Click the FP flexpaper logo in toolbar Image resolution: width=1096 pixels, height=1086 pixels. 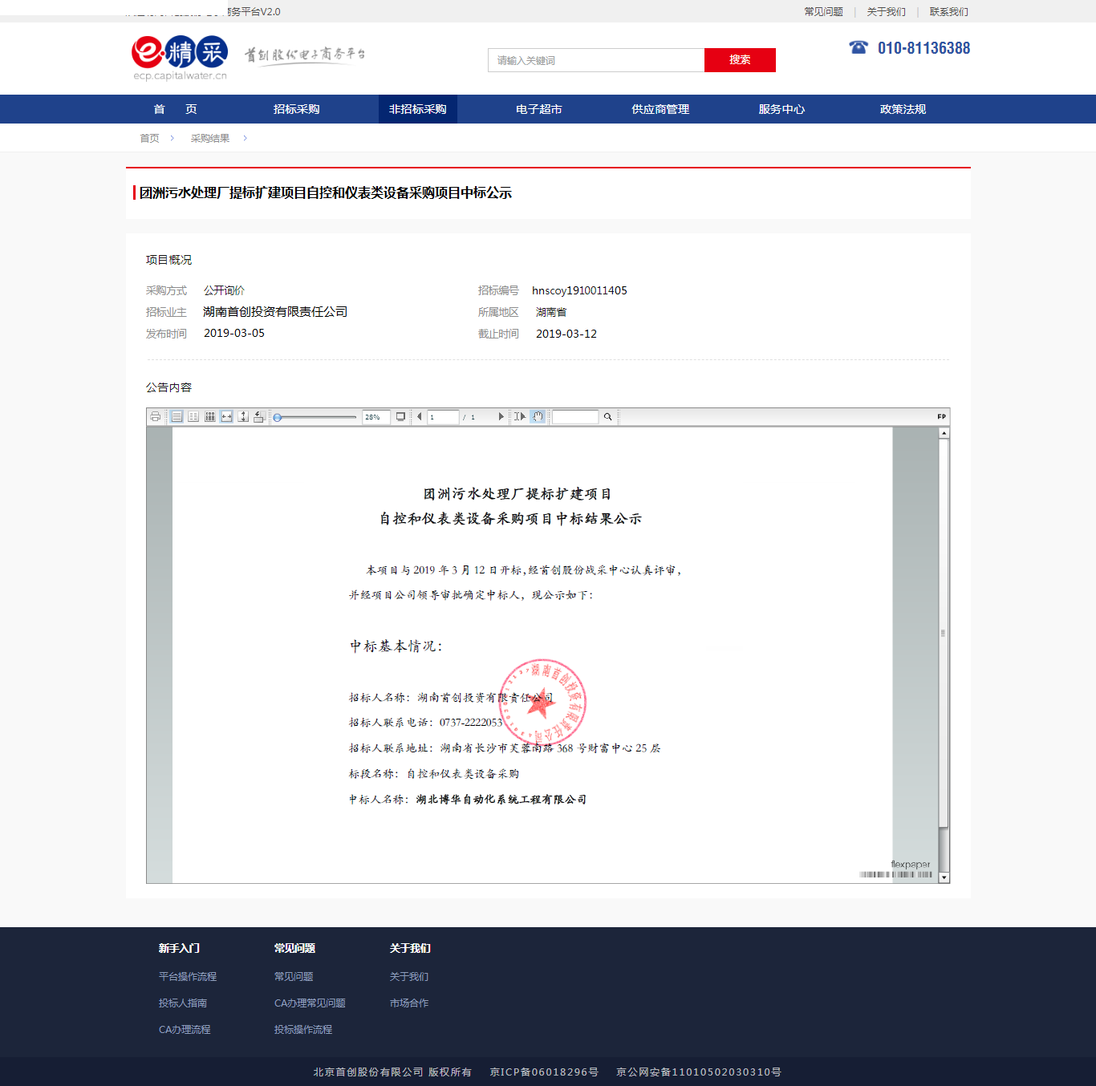click(x=941, y=416)
